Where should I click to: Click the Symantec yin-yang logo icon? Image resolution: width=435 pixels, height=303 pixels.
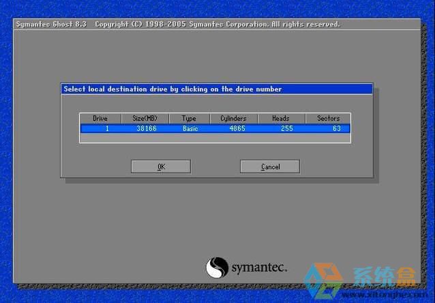click(217, 268)
